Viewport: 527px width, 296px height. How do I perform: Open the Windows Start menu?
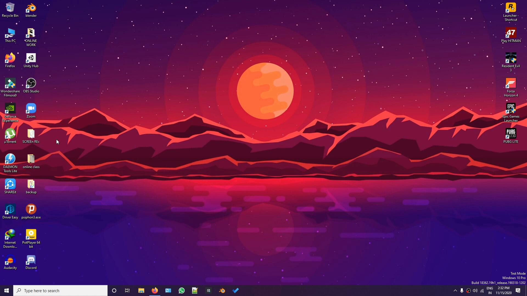tap(7, 291)
